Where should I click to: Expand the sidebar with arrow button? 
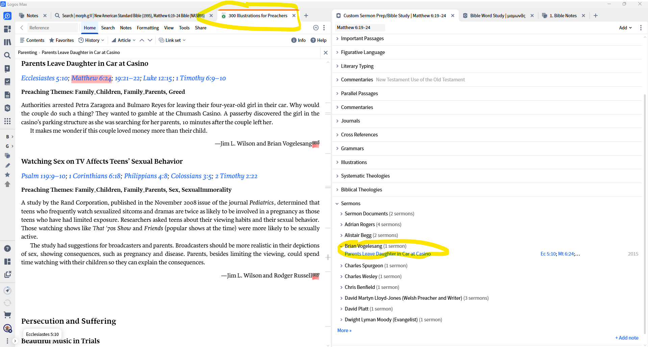pos(15,341)
